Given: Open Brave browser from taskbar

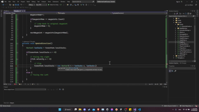Looking at the screenshot, I should [98, 110].
